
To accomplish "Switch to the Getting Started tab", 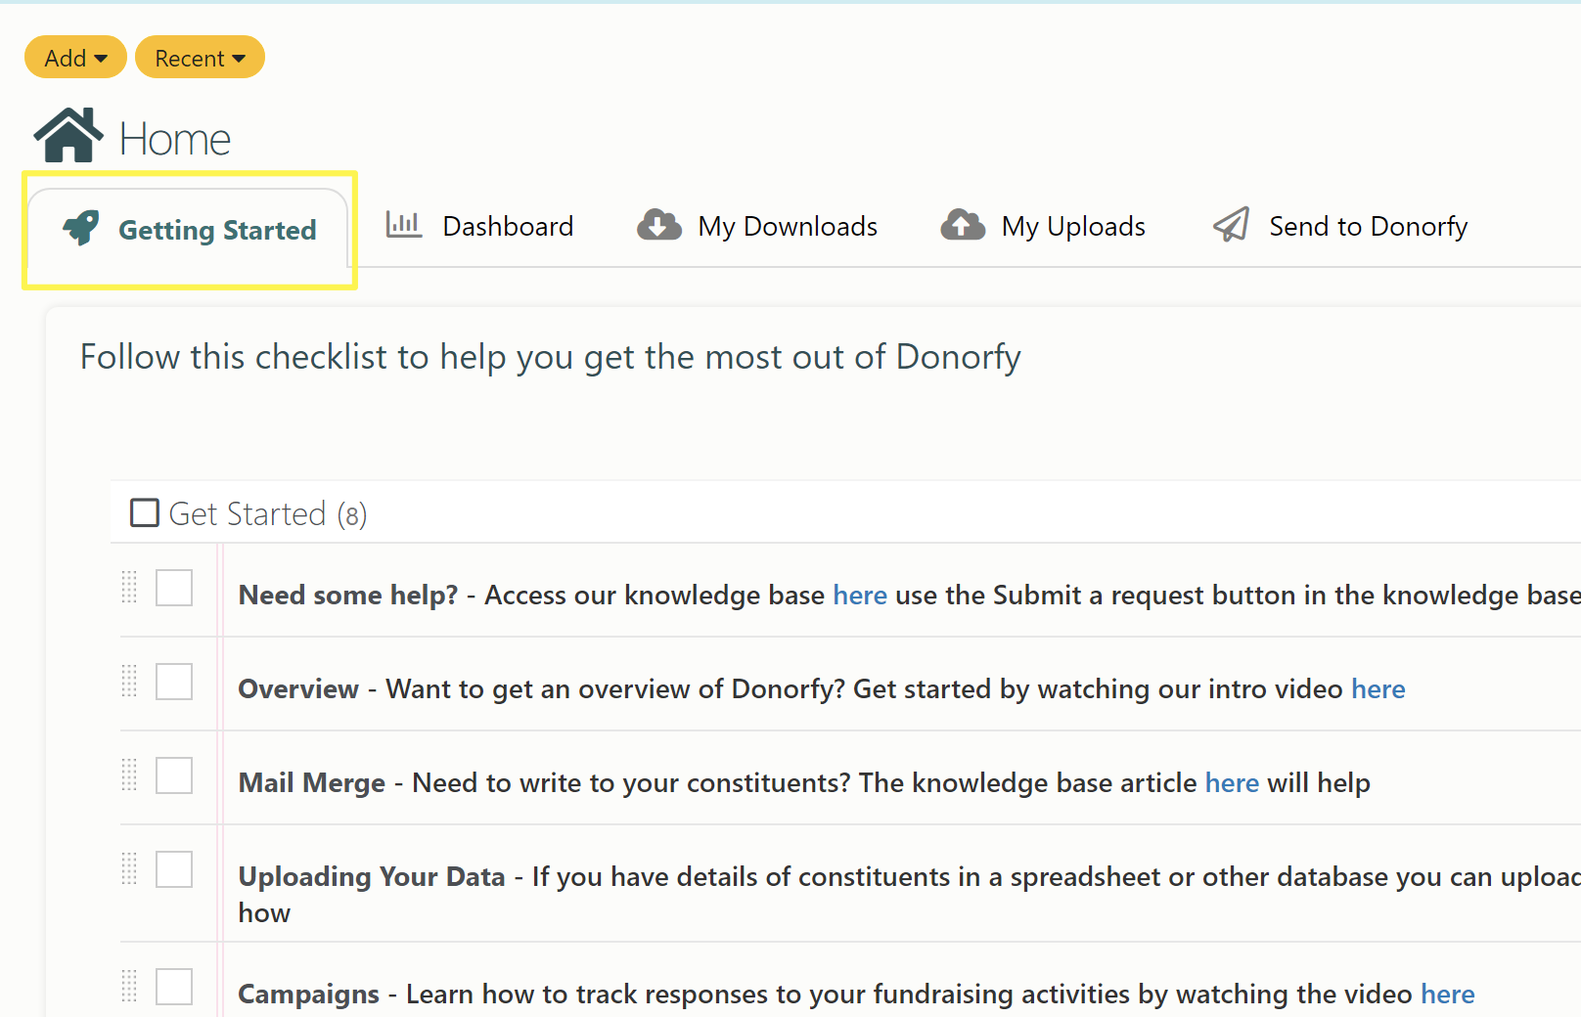I will (x=189, y=230).
